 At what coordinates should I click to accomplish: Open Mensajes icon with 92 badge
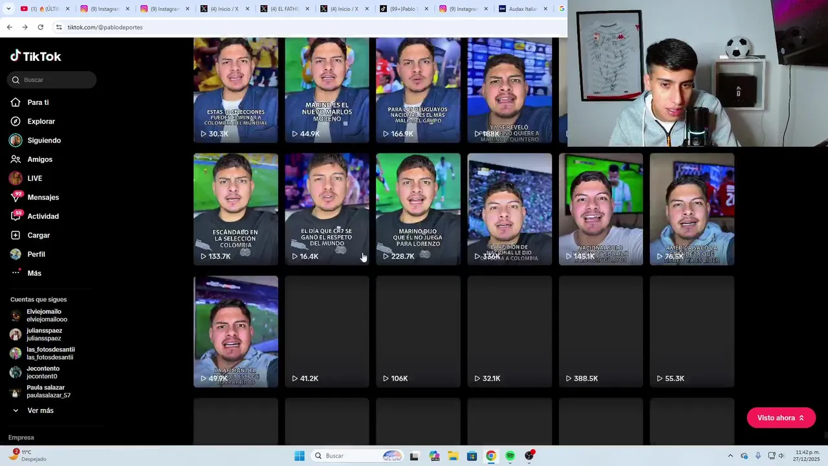(x=16, y=197)
